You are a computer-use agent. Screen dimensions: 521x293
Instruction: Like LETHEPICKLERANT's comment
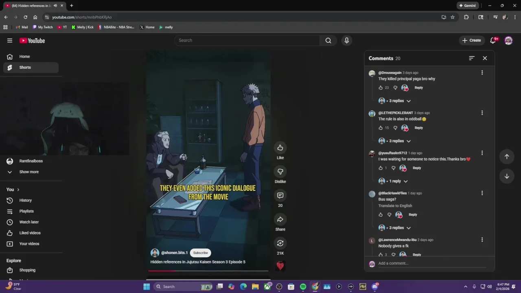point(381,128)
